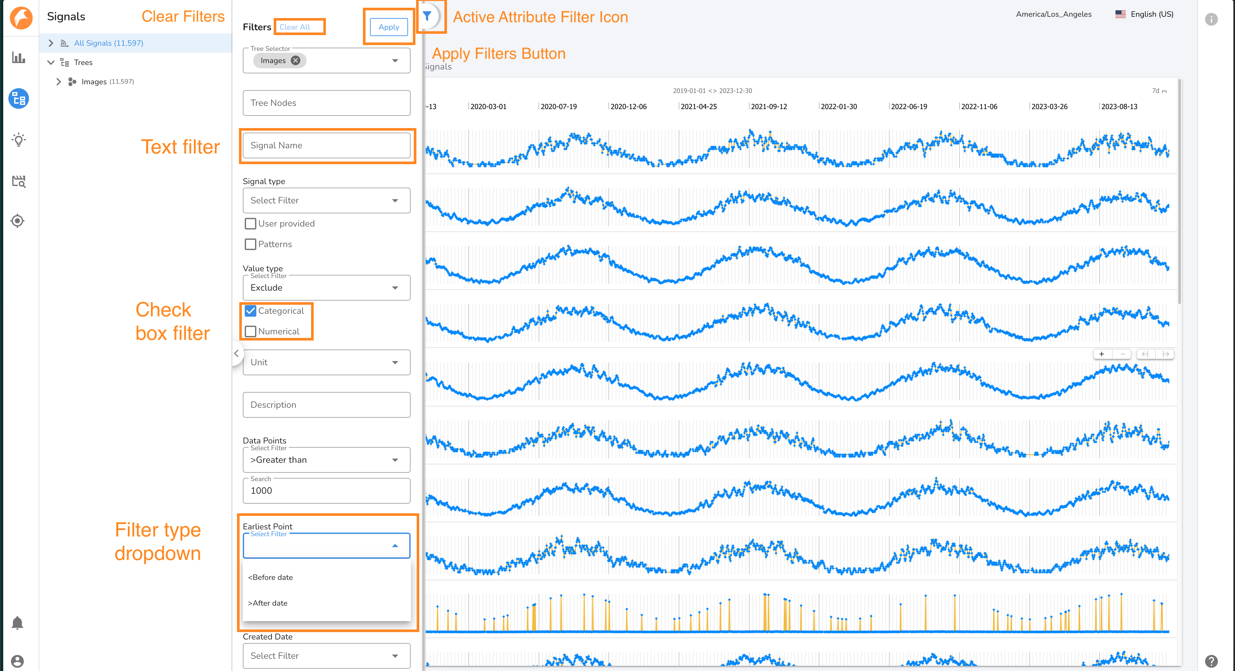The image size is (1235, 671).
Task: Click the date range 2019-01-01 <> 2023-12-30
Action: pos(712,91)
